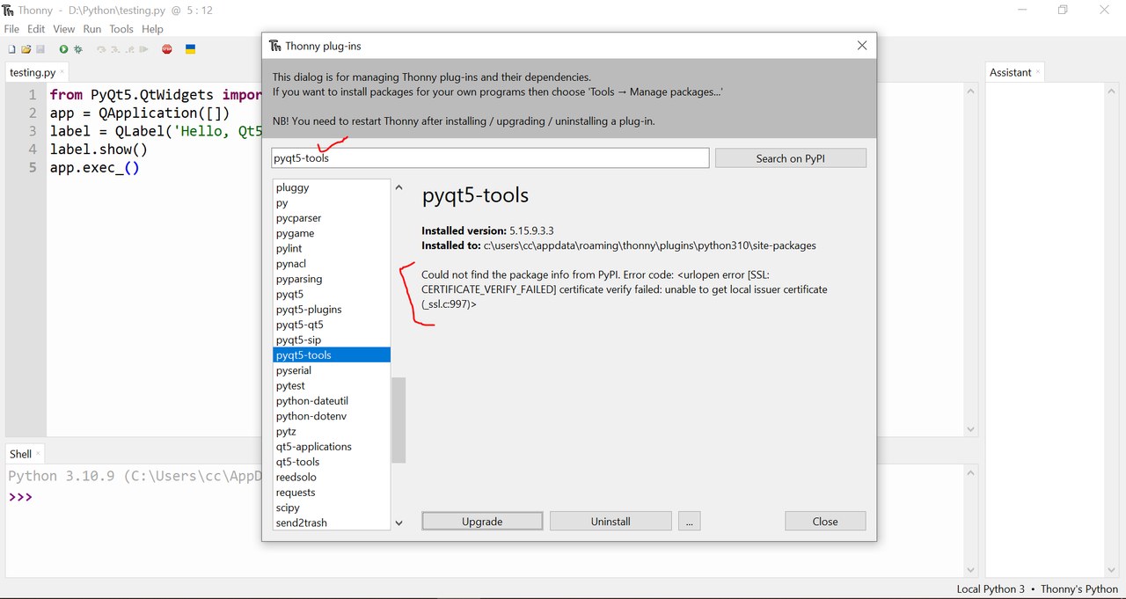Select pytz in the package list

coord(332,431)
